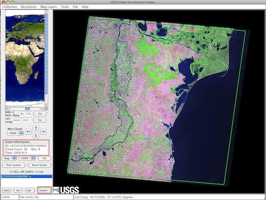
Task: Open the Max Cloud 100% dropdown
Action: tap(15, 133)
